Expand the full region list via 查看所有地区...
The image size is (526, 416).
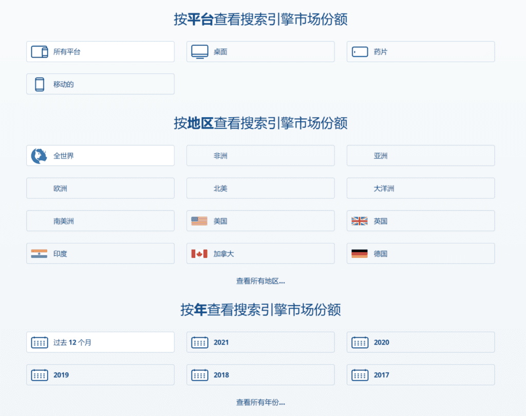pos(260,281)
